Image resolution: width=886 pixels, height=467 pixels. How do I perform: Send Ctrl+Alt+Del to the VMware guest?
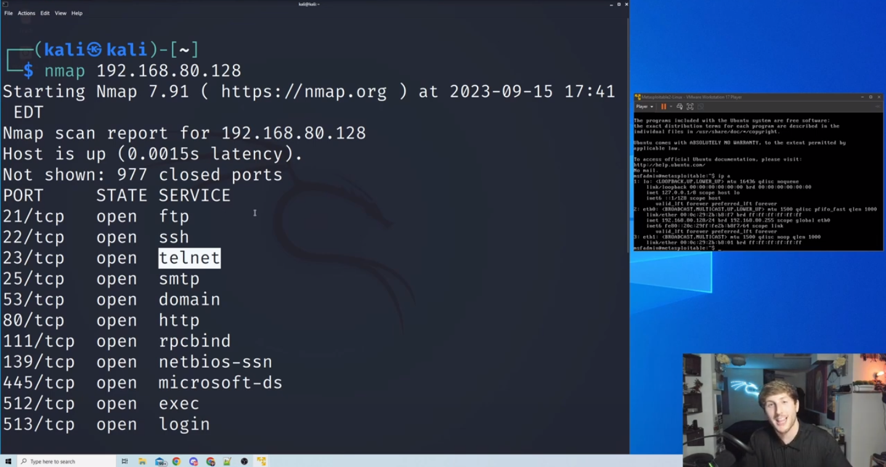point(680,107)
